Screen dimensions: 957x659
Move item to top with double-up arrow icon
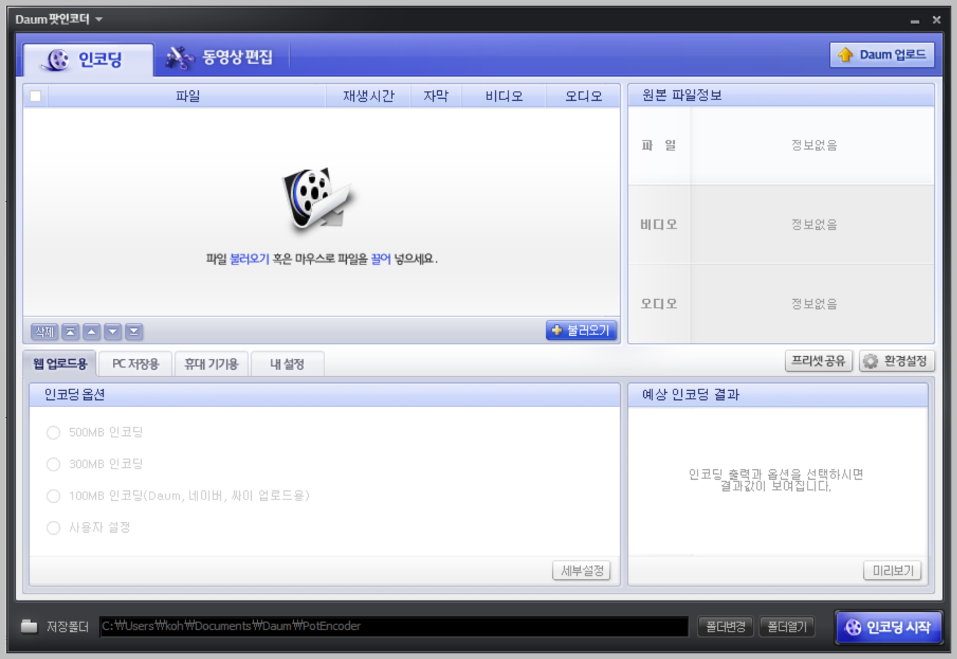click(71, 332)
